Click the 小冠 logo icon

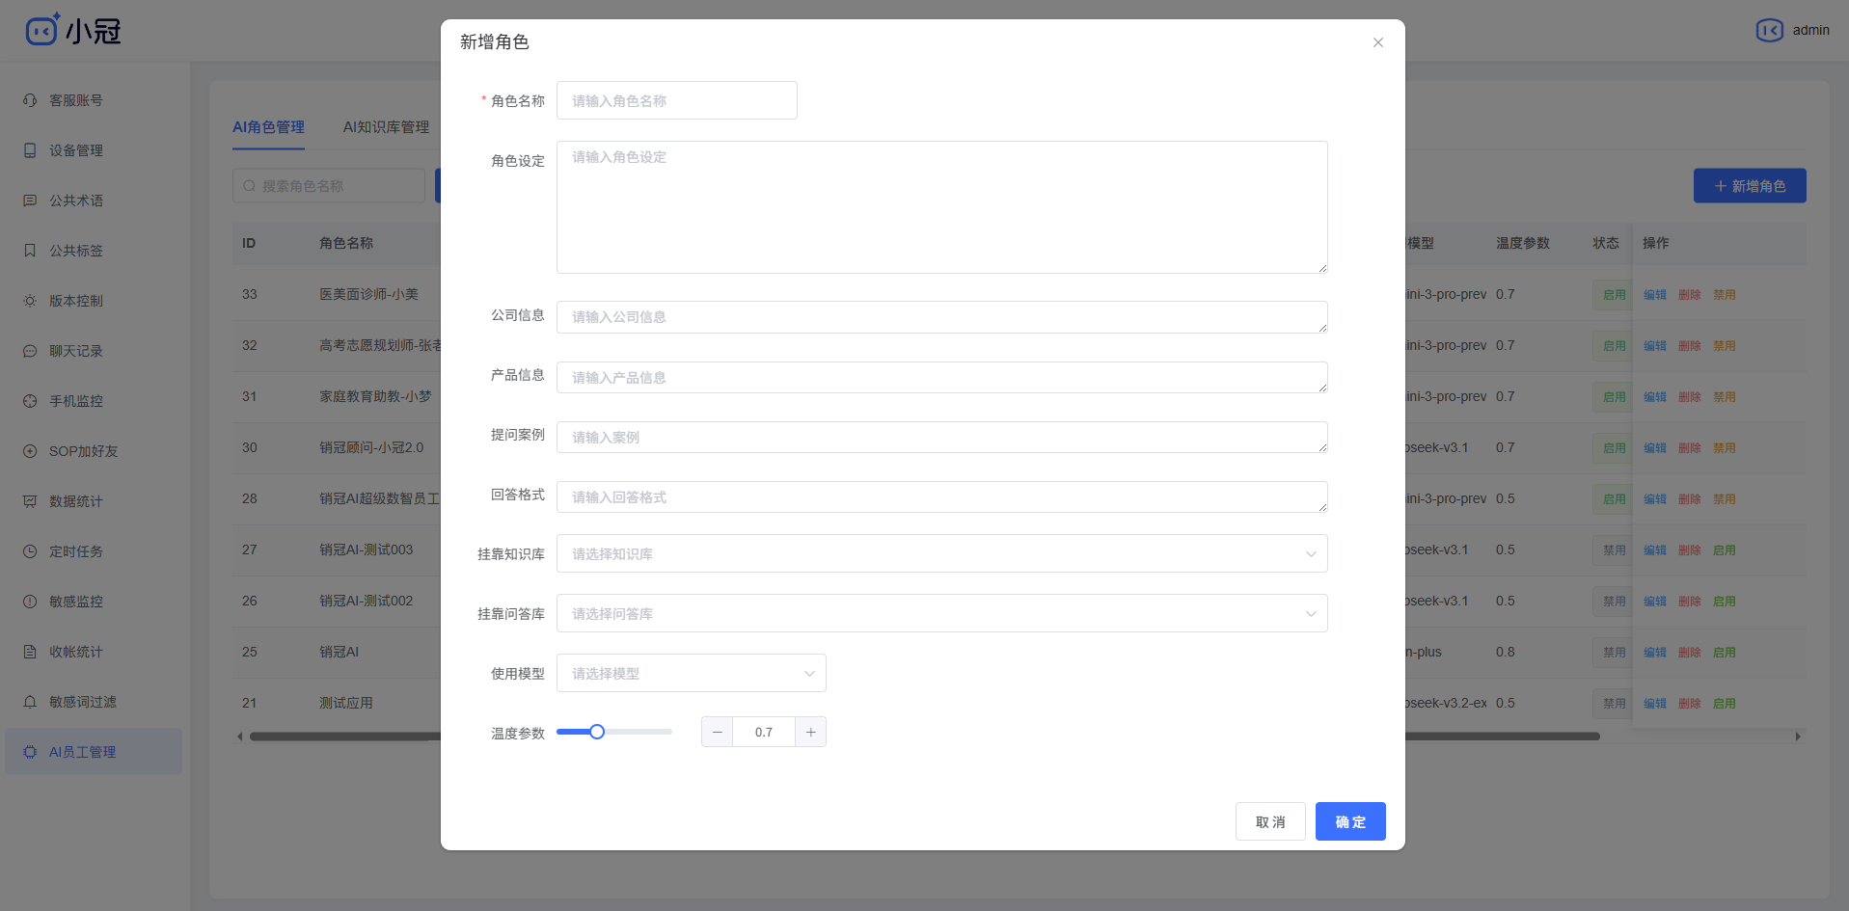42,29
